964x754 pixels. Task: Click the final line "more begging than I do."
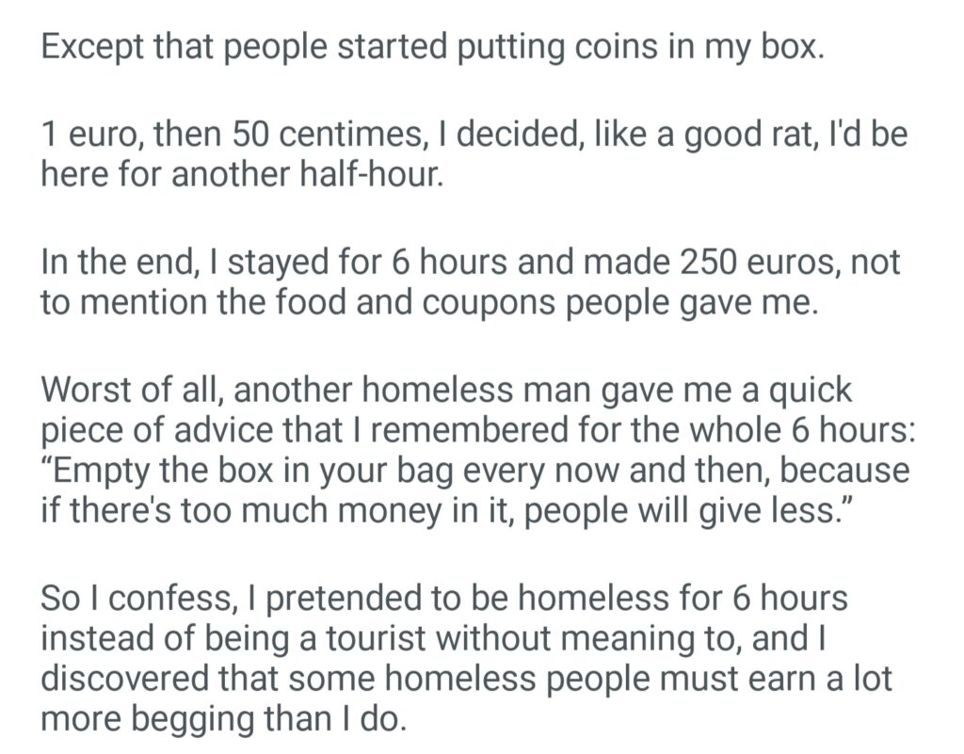(222, 720)
